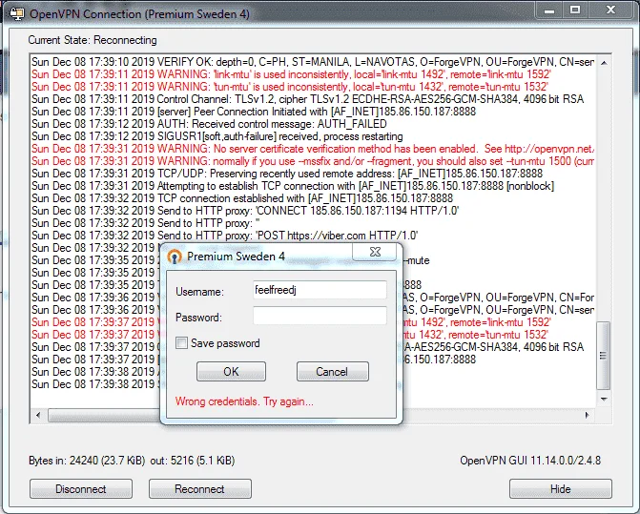Click the OpenVPN window title bar icon

tap(17, 13)
